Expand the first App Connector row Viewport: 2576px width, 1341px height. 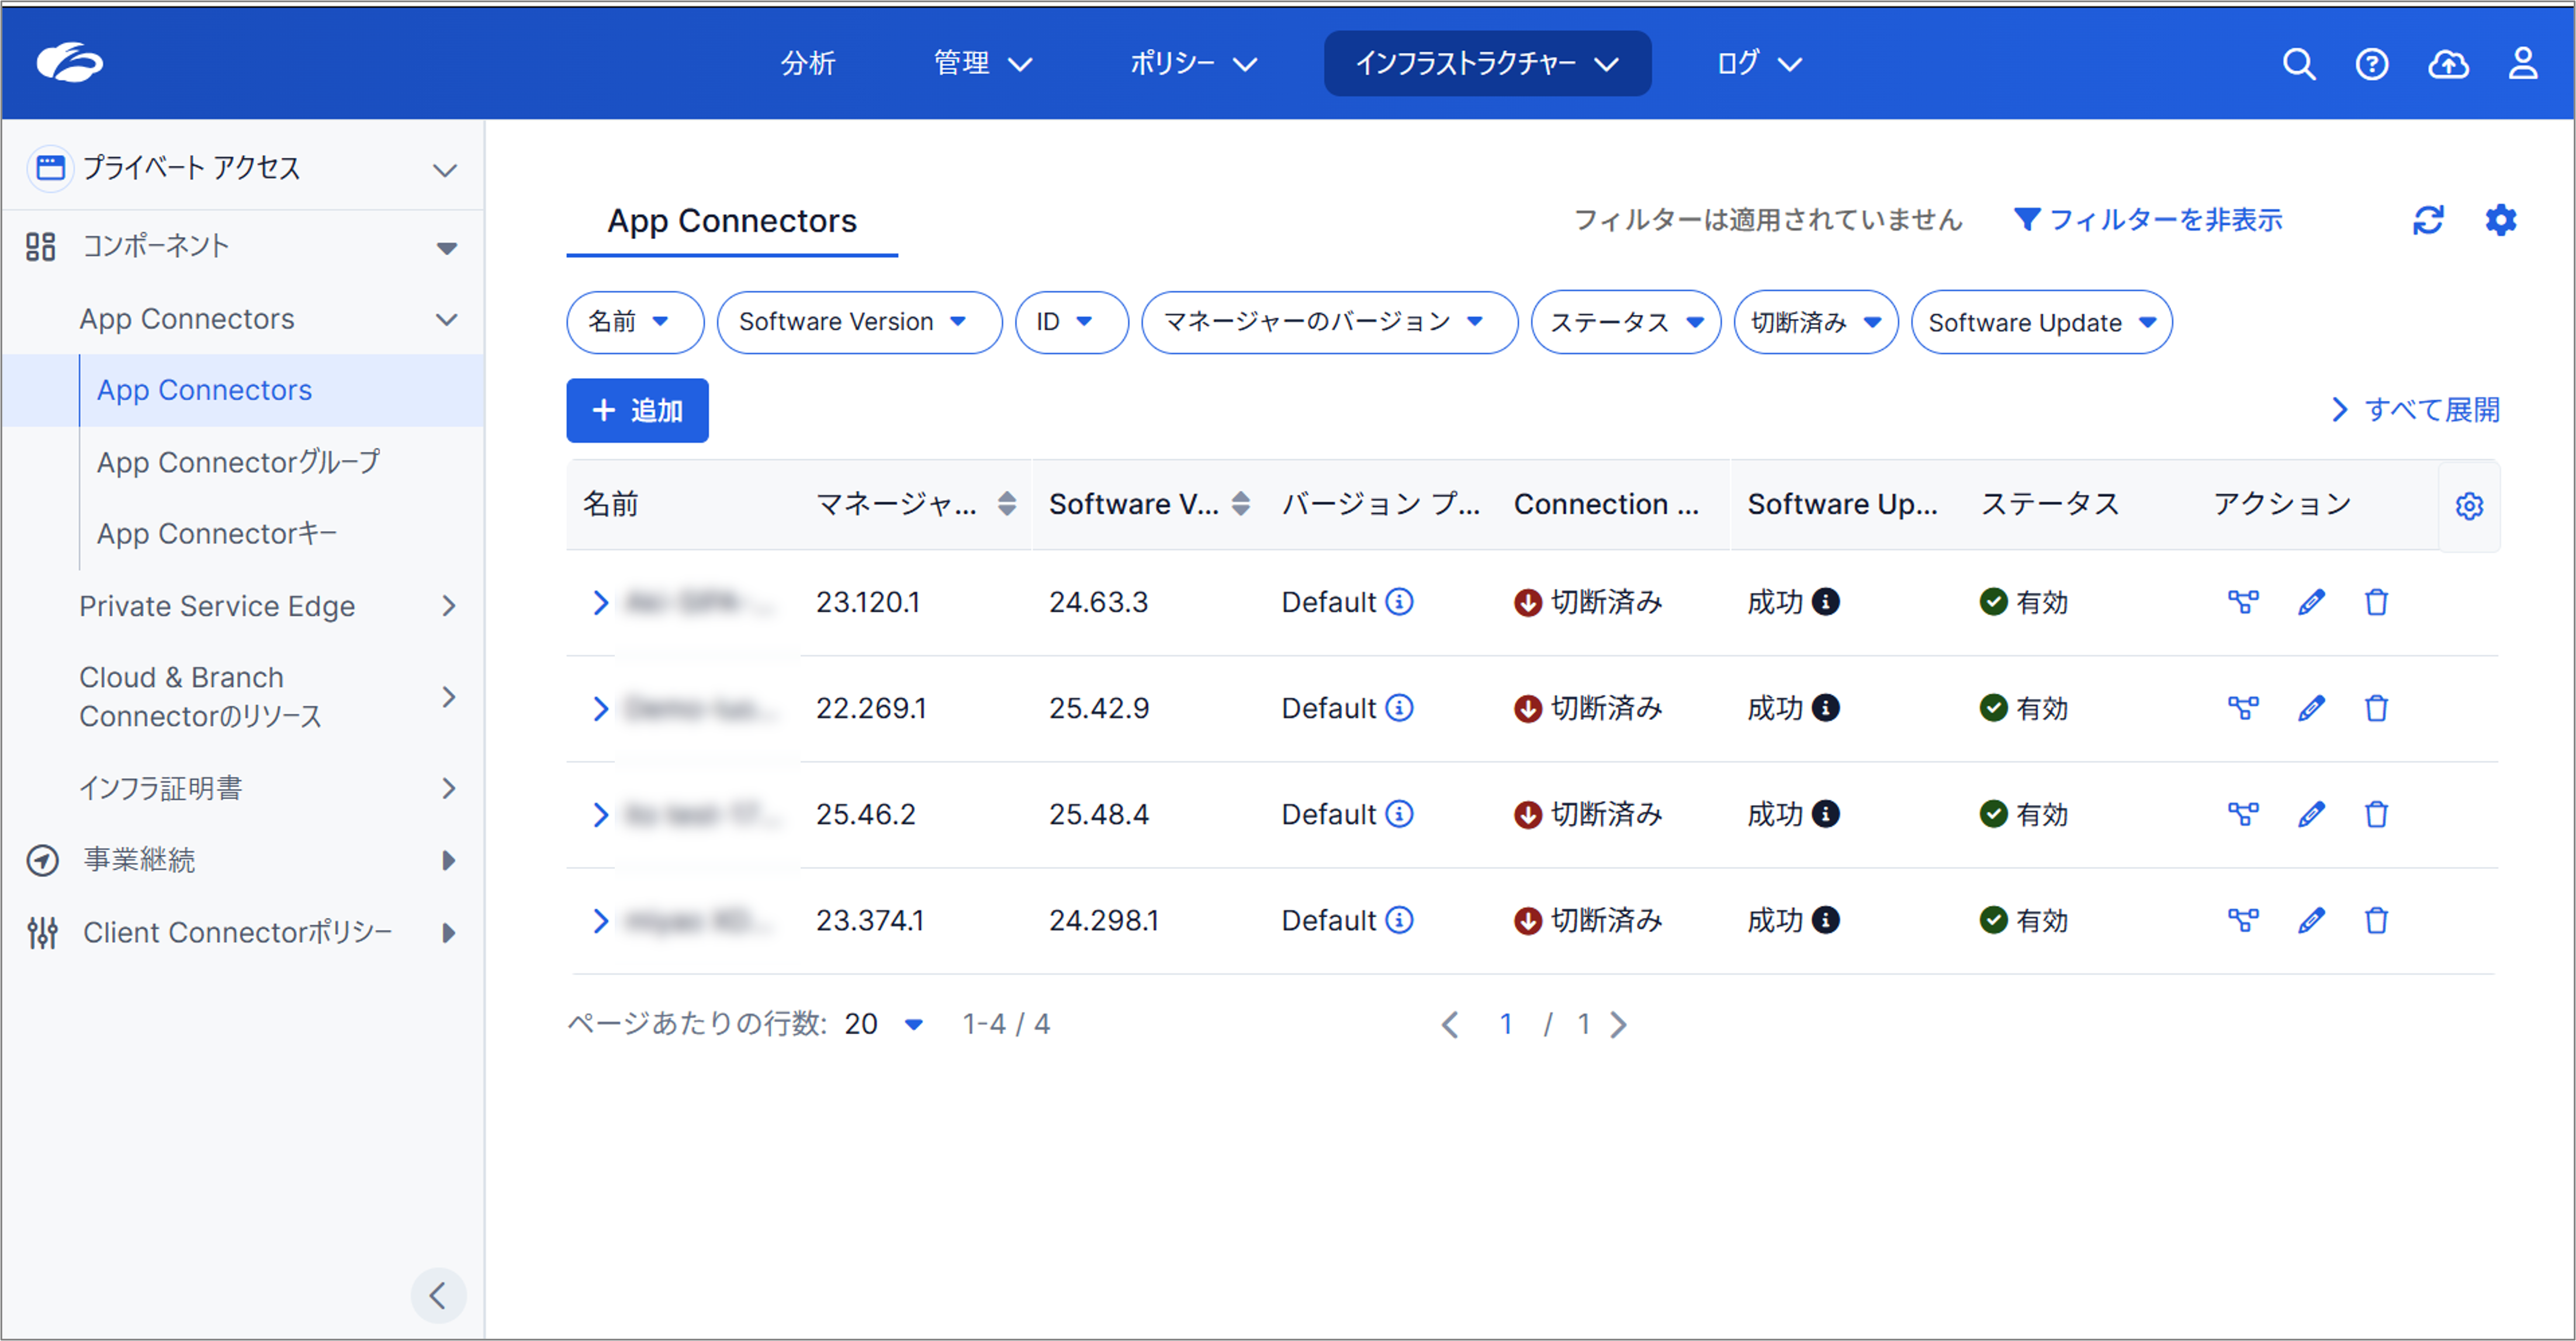pos(600,601)
